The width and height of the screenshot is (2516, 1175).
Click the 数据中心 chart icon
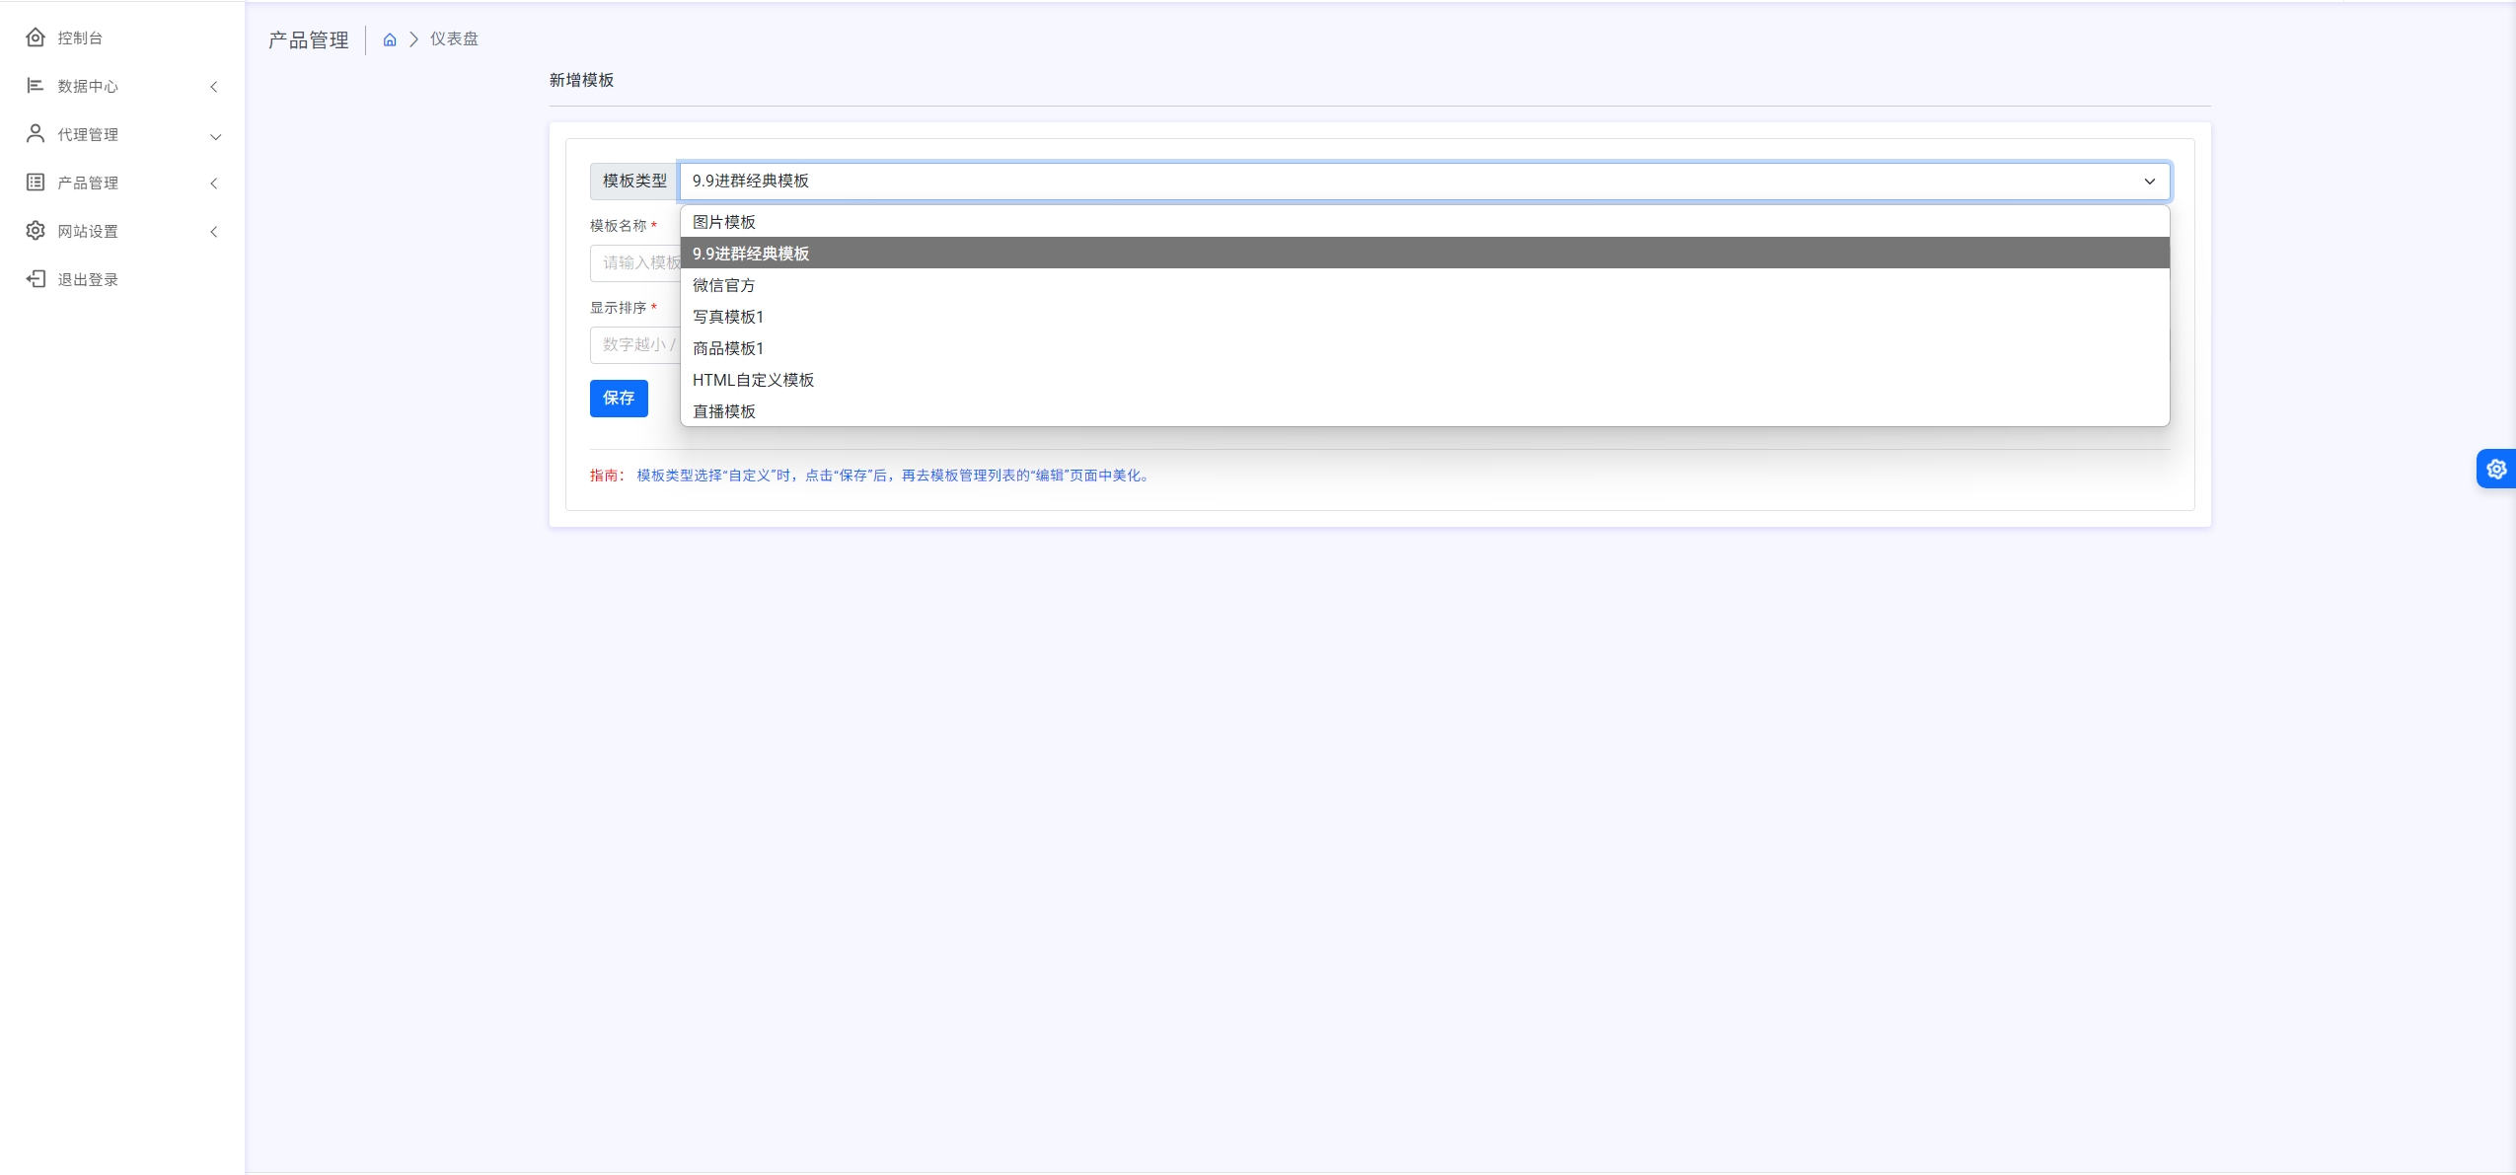(x=36, y=86)
